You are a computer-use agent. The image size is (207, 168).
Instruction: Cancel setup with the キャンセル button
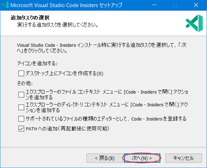pos(184,158)
